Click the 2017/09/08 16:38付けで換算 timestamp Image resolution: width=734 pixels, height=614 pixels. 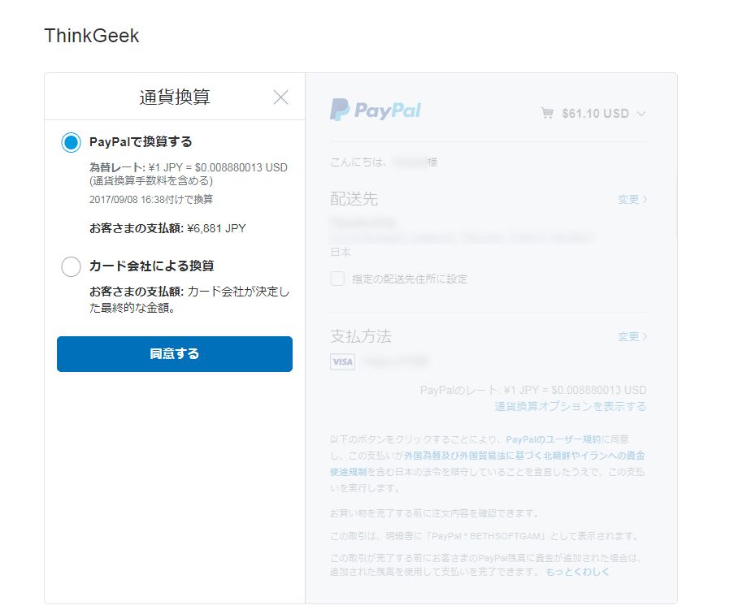pos(151,200)
